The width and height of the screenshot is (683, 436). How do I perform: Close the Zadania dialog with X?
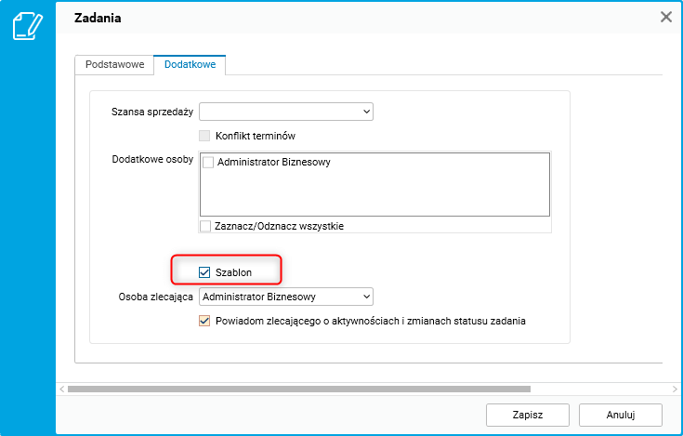click(x=665, y=17)
